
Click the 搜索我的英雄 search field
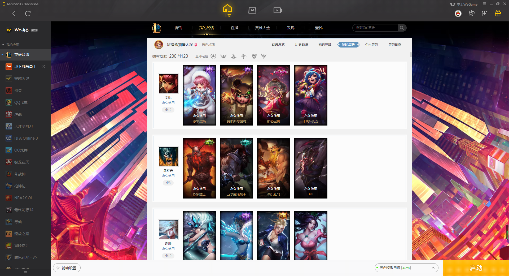point(375,28)
